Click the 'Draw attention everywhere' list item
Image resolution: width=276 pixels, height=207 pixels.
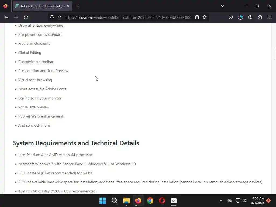[x=41, y=26]
